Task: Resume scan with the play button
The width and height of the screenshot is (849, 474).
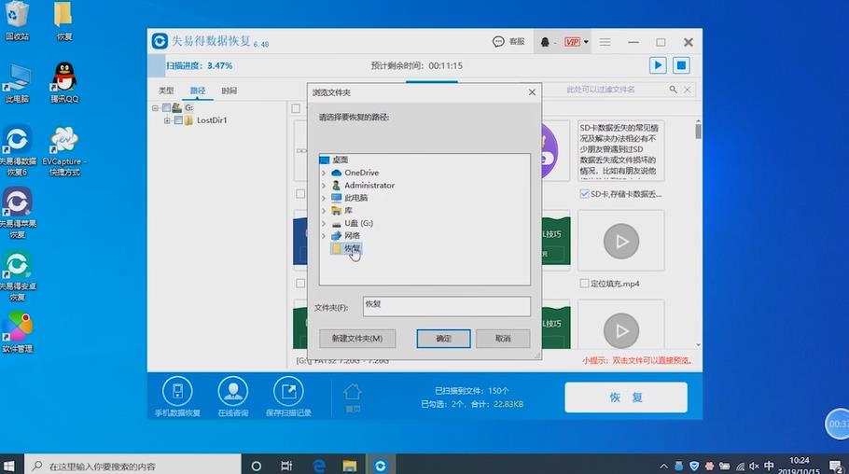Action: [x=658, y=65]
